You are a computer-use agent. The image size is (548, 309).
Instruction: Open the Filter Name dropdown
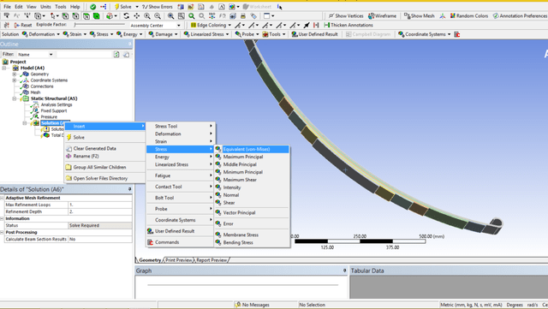click(x=51, y=55)
